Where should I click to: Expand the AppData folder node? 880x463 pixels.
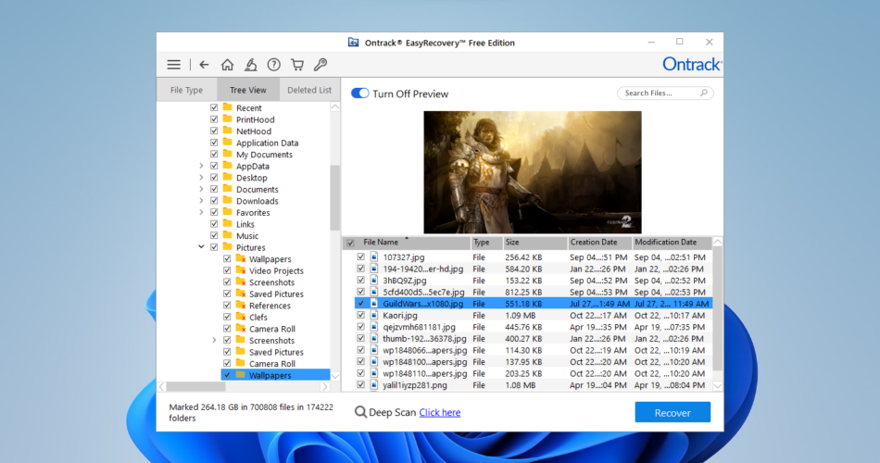[201, 167]
